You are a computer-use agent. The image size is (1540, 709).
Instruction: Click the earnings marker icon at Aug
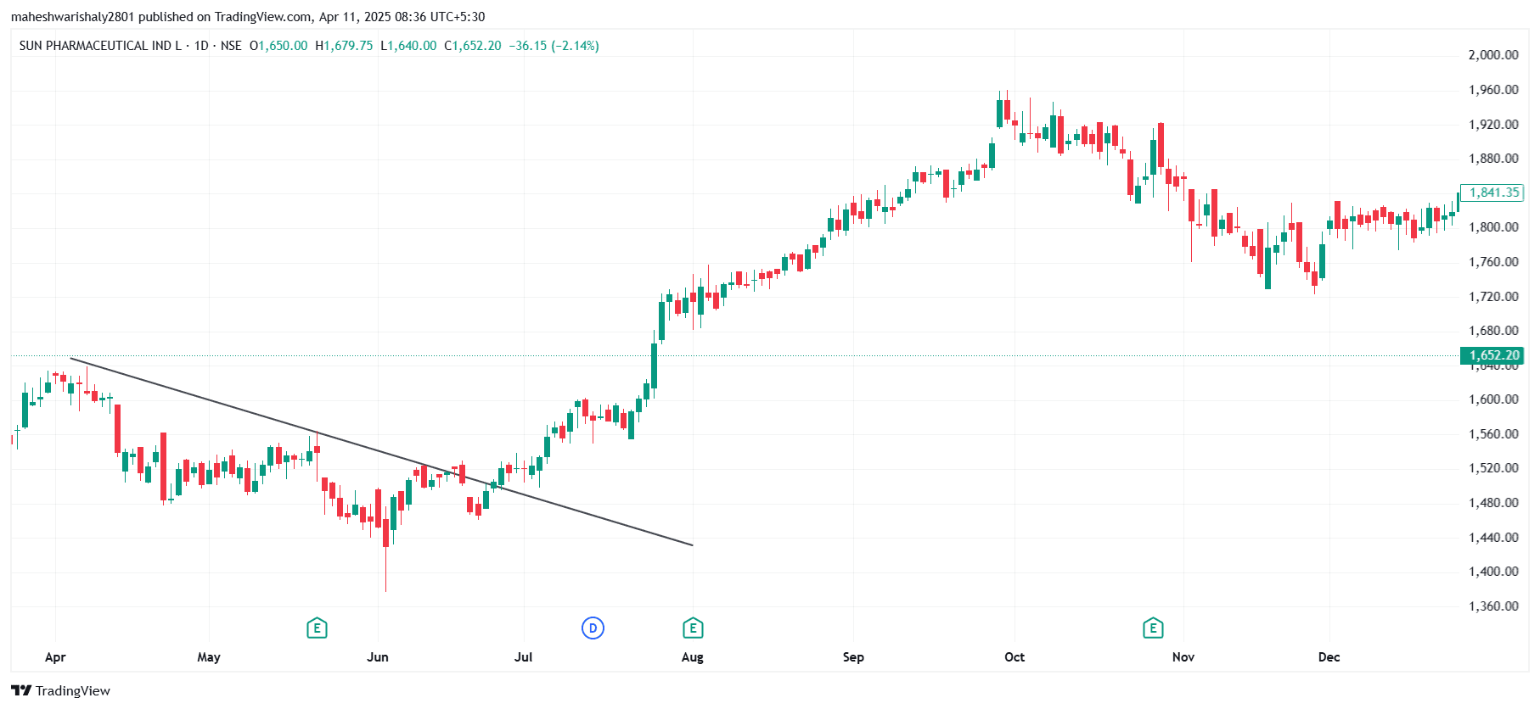(x=693, y=628)
